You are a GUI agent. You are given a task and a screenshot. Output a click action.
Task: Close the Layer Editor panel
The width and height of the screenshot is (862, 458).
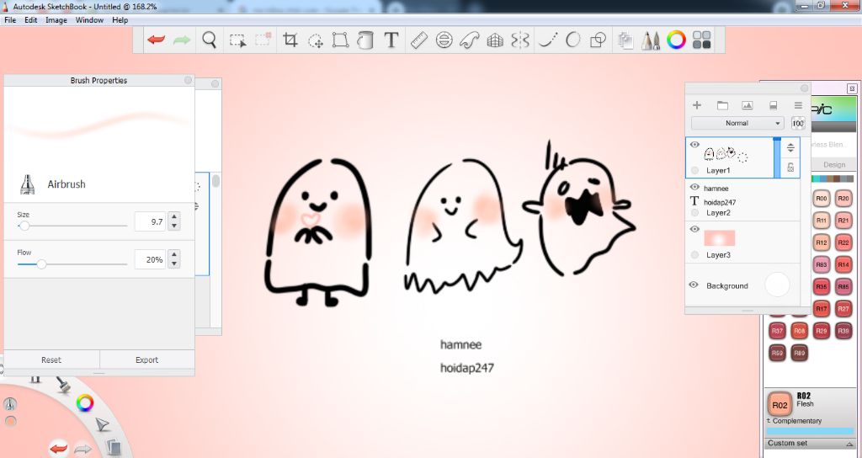804,88
